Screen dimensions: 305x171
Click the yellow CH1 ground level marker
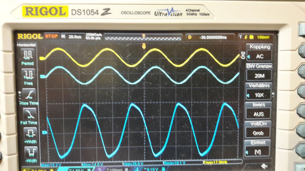42,58
